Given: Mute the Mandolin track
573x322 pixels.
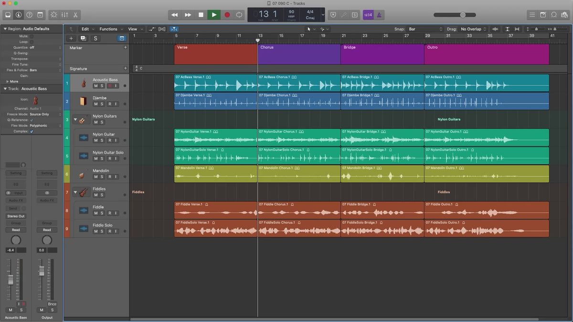Looking at the screenshot, I should pos(96,177).
